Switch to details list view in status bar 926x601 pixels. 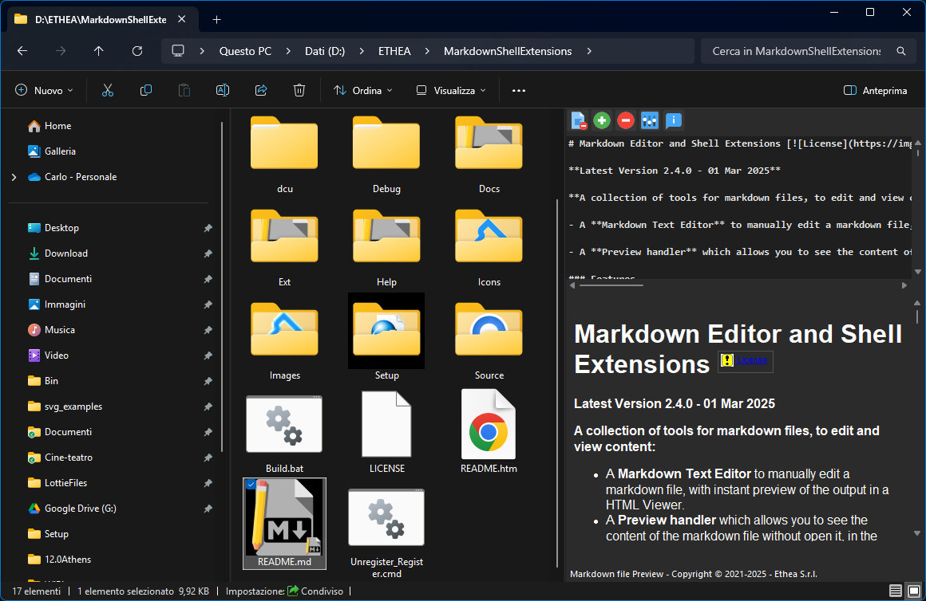pos(896,591)
